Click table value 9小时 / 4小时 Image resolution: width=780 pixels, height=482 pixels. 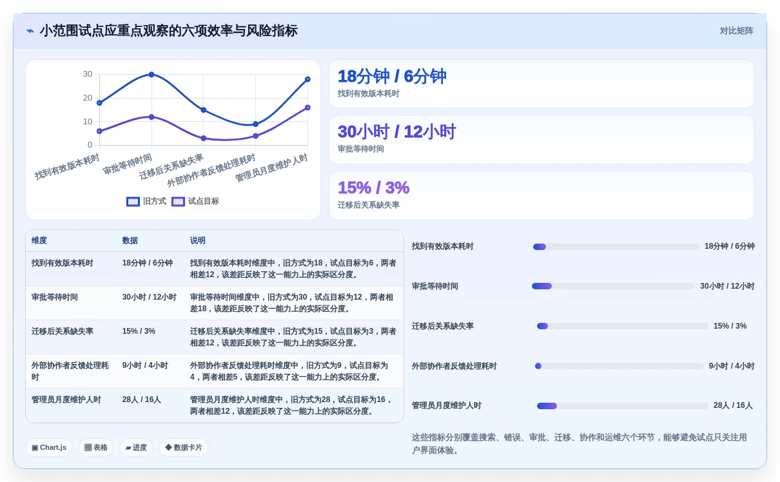(x=145, y=365)
